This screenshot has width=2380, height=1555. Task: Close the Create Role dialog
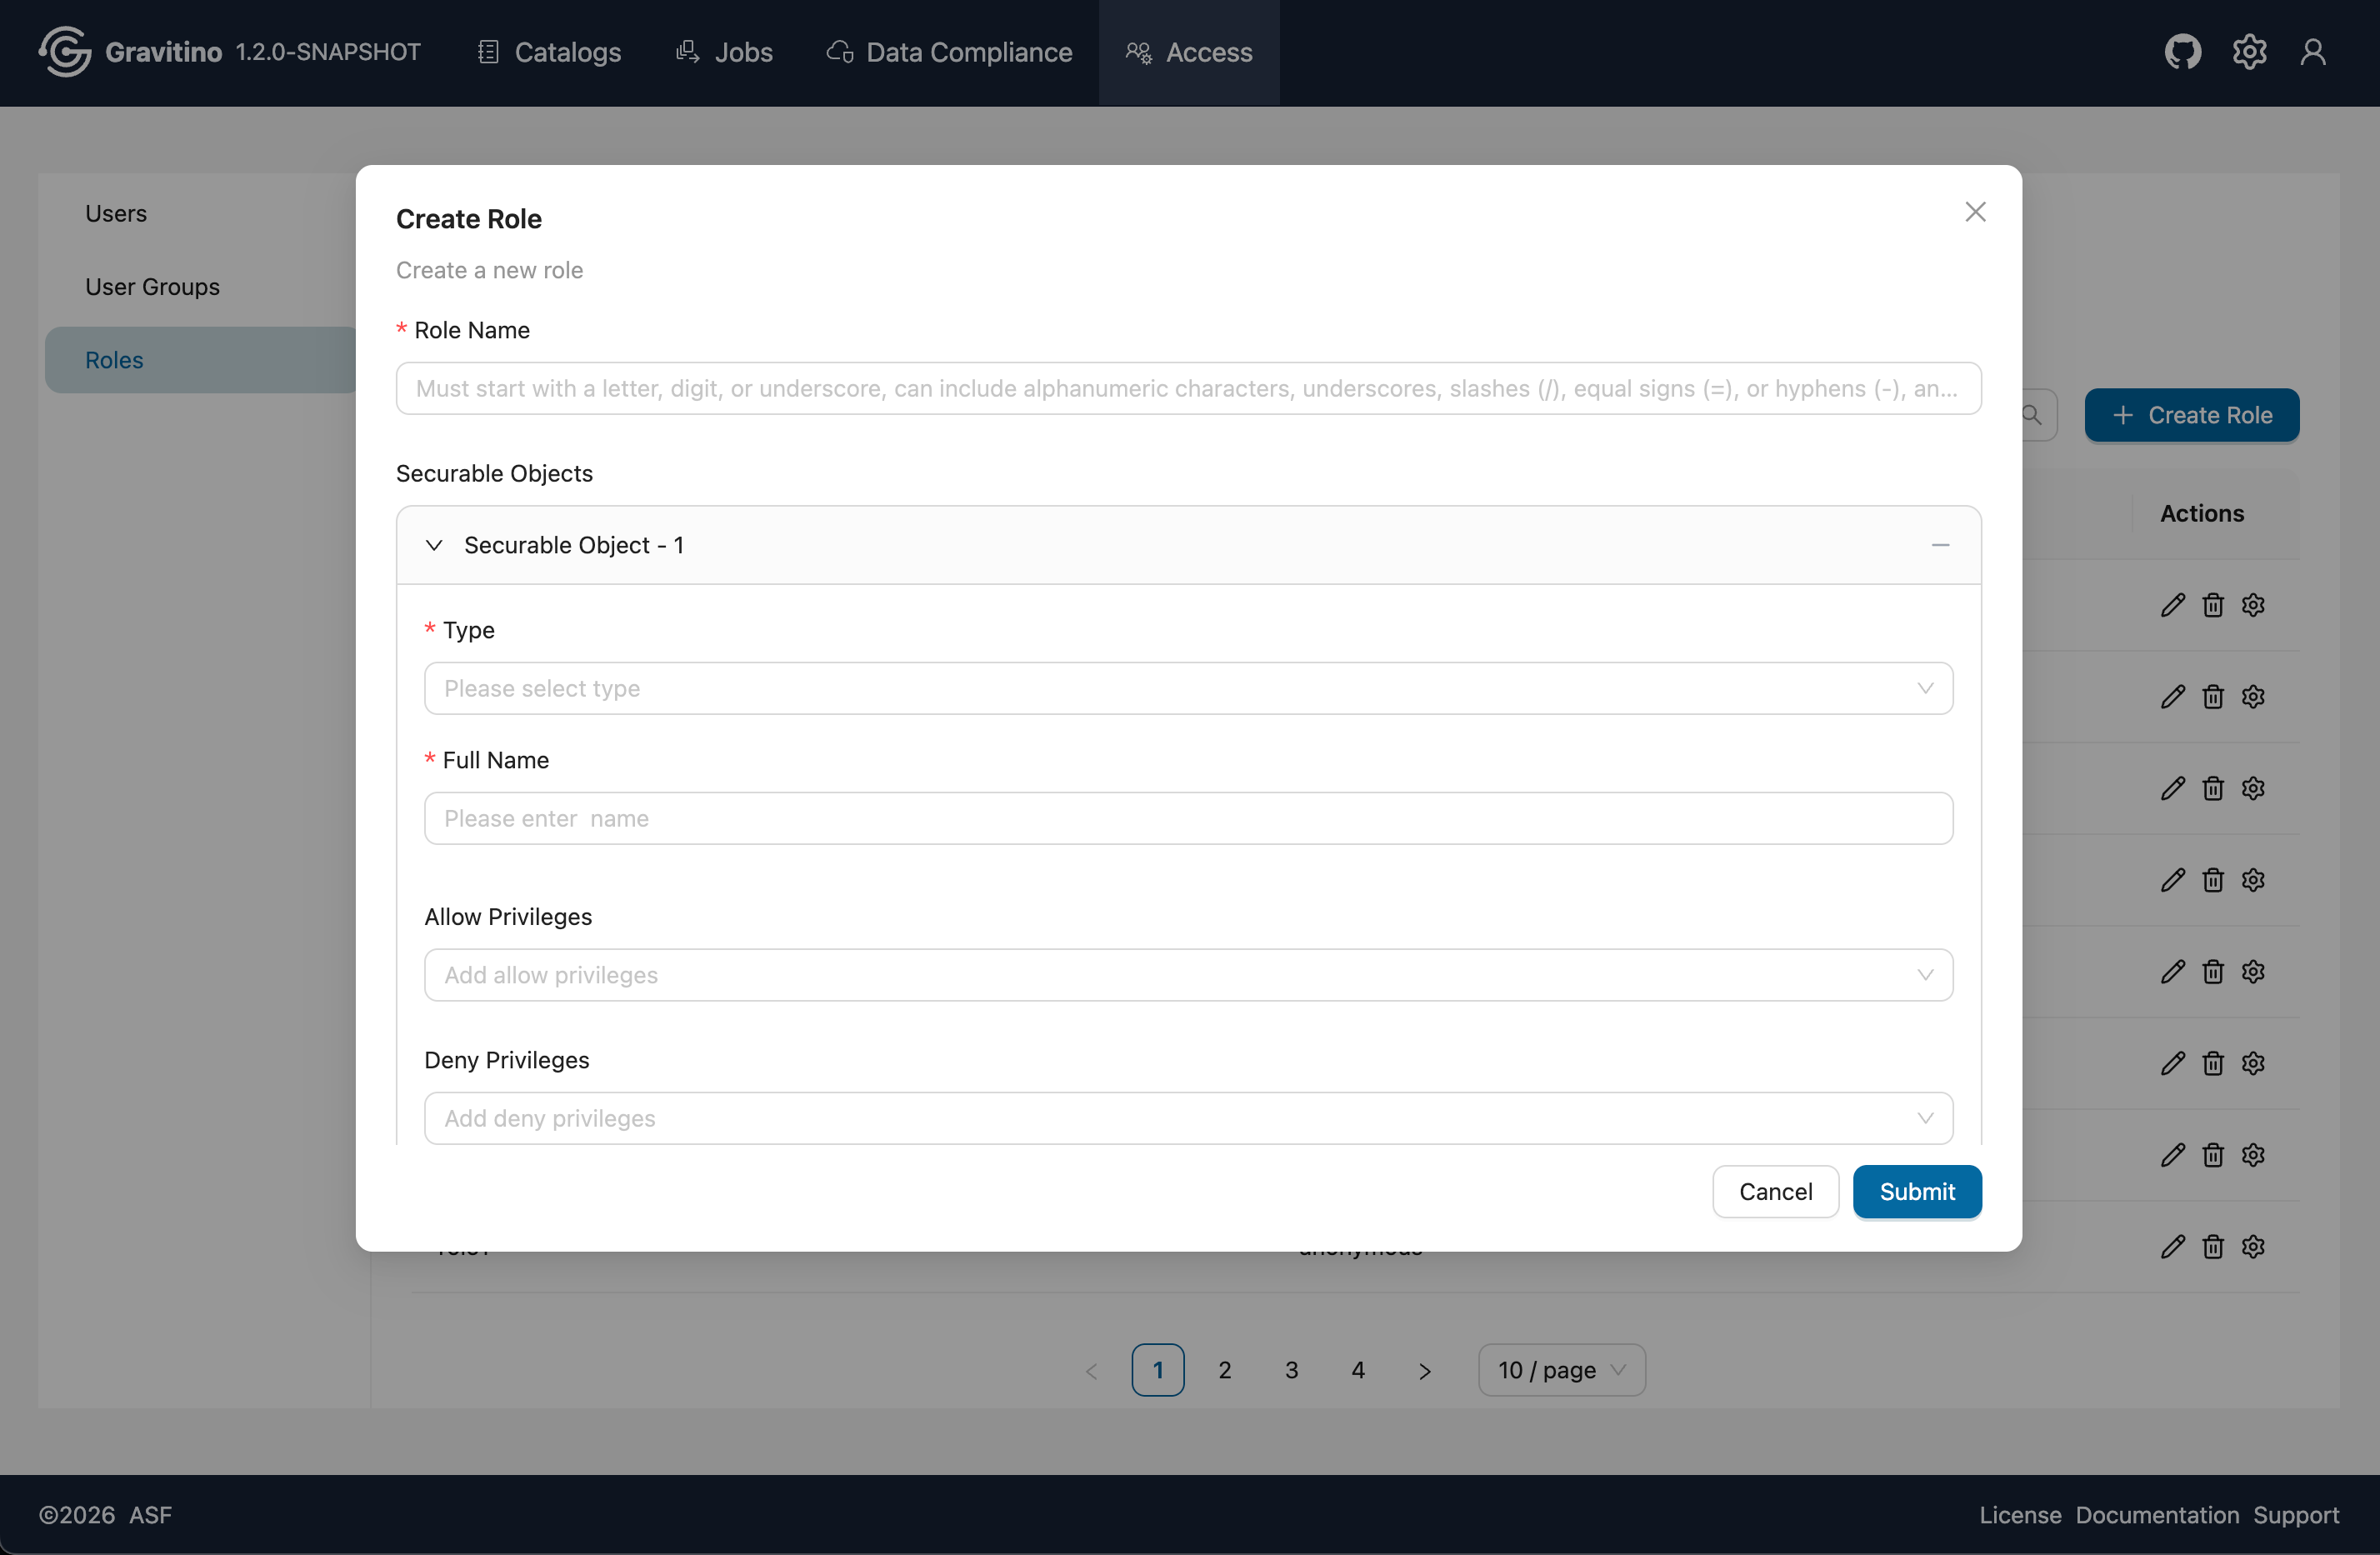(x=1975, y=212)
